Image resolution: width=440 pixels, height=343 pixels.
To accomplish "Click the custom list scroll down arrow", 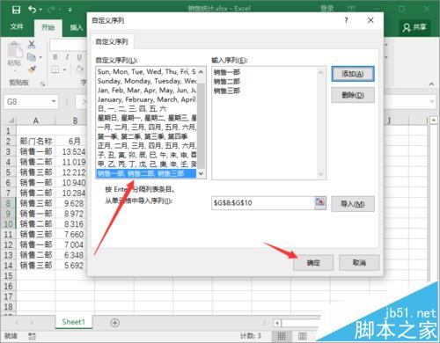I will click(x=201, y=173).
